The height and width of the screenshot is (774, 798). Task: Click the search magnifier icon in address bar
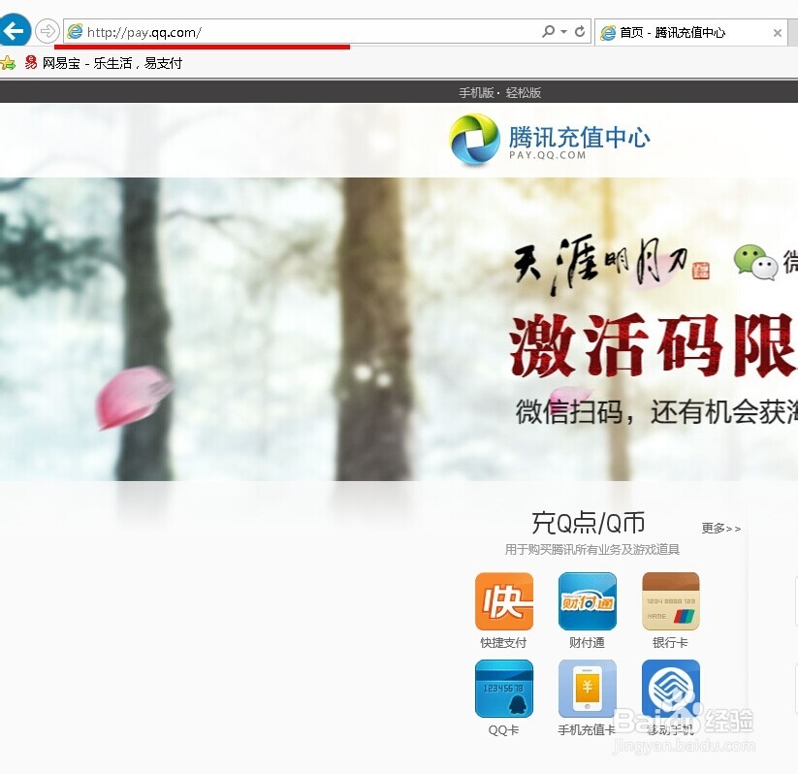tap(548, 32)
